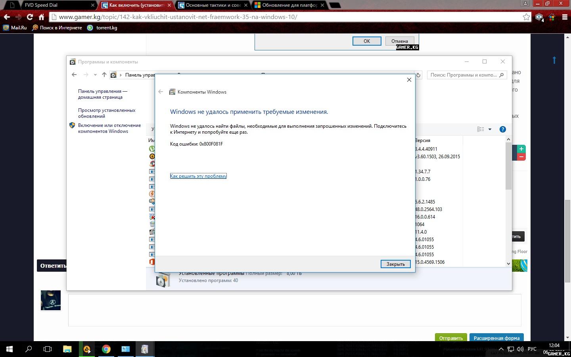Viewport: 571px width, 357px height.
Task: Bookmark page with star icon
Action: point(526,17)
